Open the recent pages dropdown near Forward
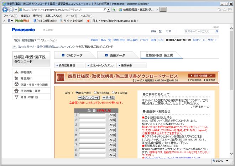The height and width of the screenshot is (166, 235). (x=16, y=10)
